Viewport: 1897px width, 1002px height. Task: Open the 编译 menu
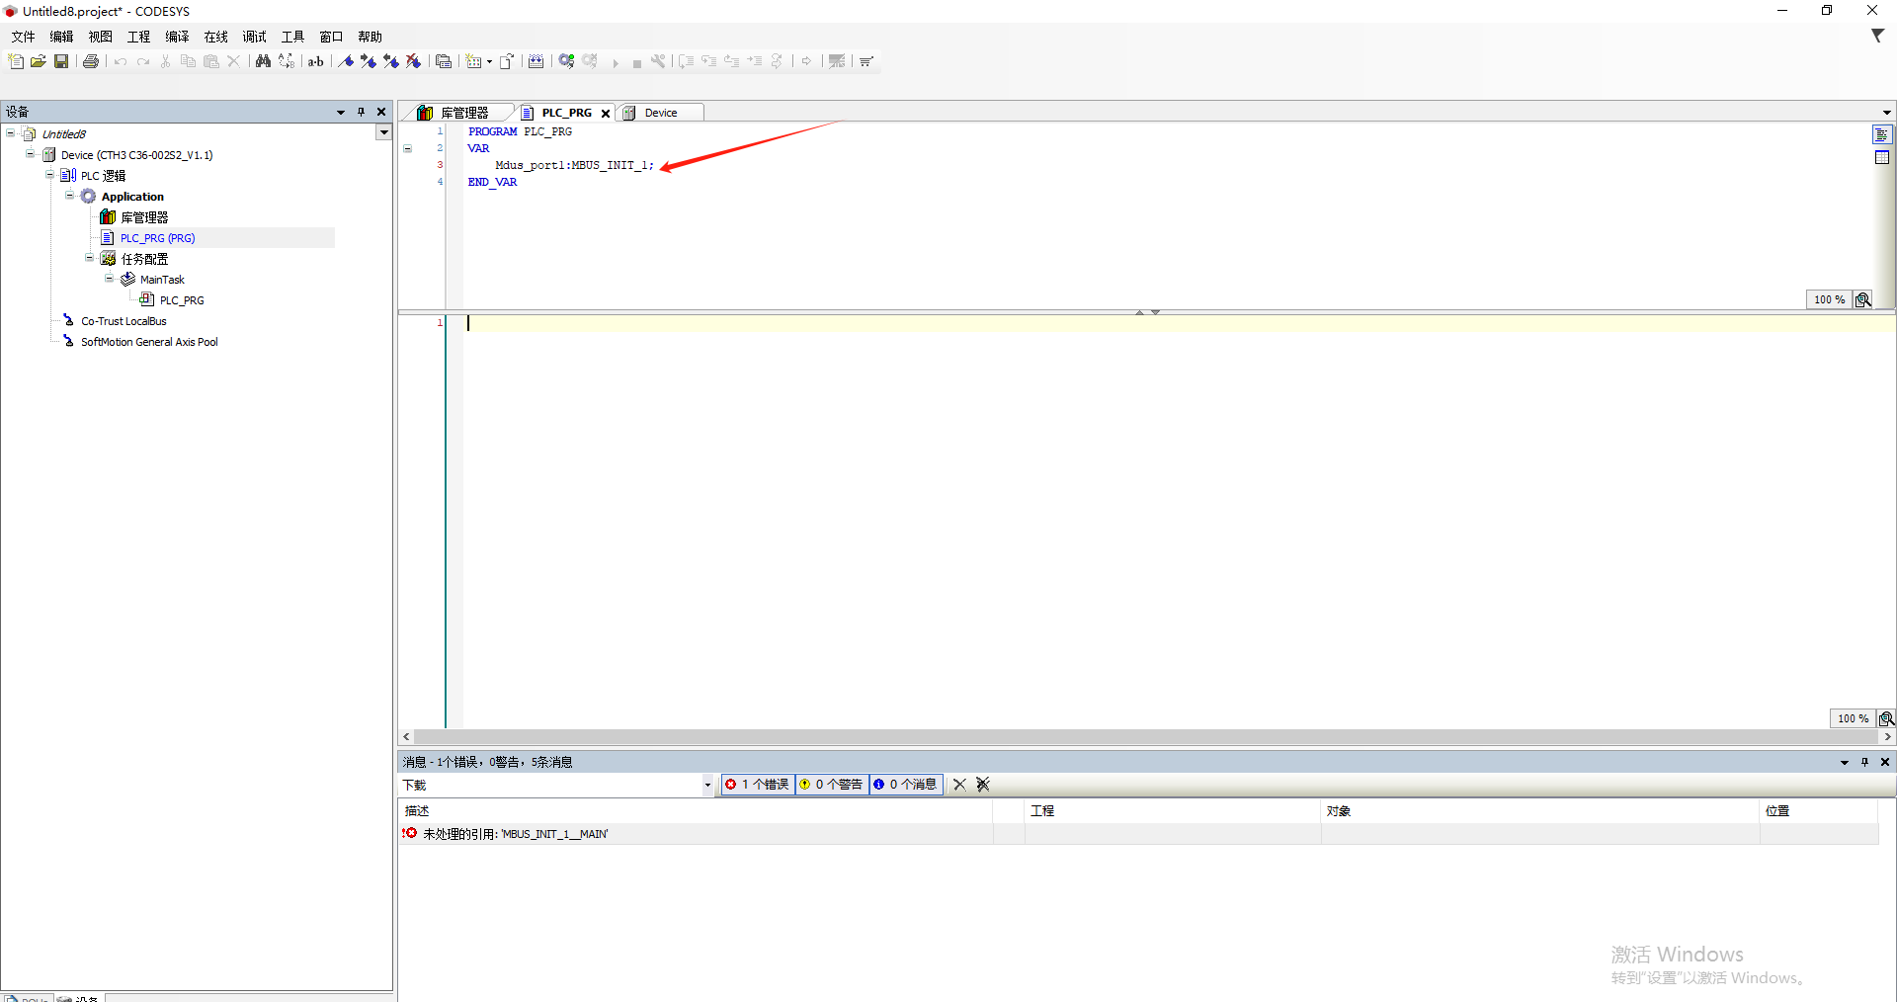tap(177, 37)
